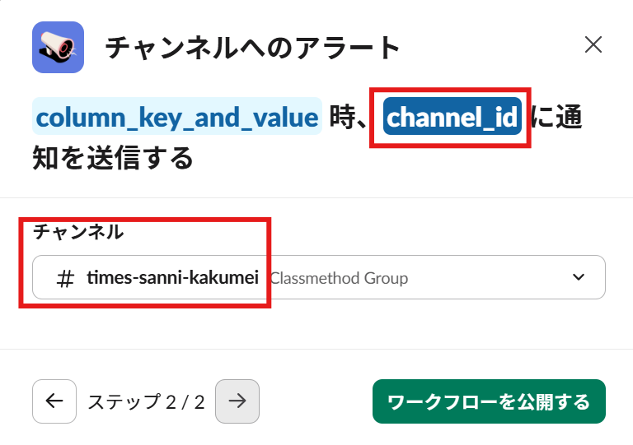Expand the channel selector chevron arrow
633x445 pixels.
coord(579,277)
